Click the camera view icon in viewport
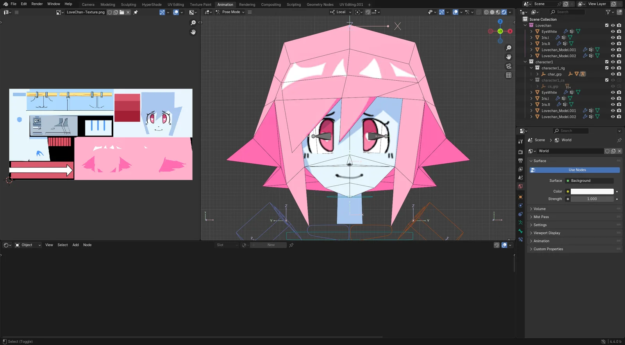625x345 pixels. pyautogui.click(x=509, y=66)
